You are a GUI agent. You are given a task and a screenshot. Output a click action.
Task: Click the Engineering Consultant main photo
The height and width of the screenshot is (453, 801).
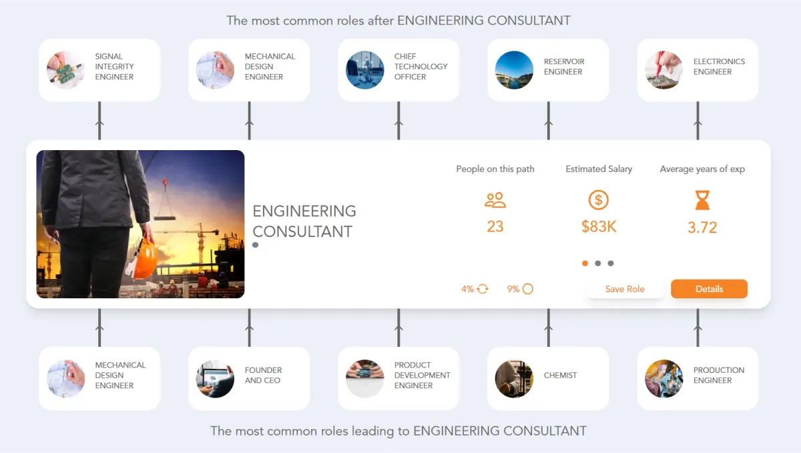coord(140,224)
